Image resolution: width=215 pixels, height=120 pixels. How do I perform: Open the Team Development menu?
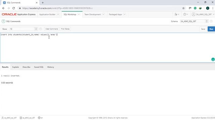[92, 14]
